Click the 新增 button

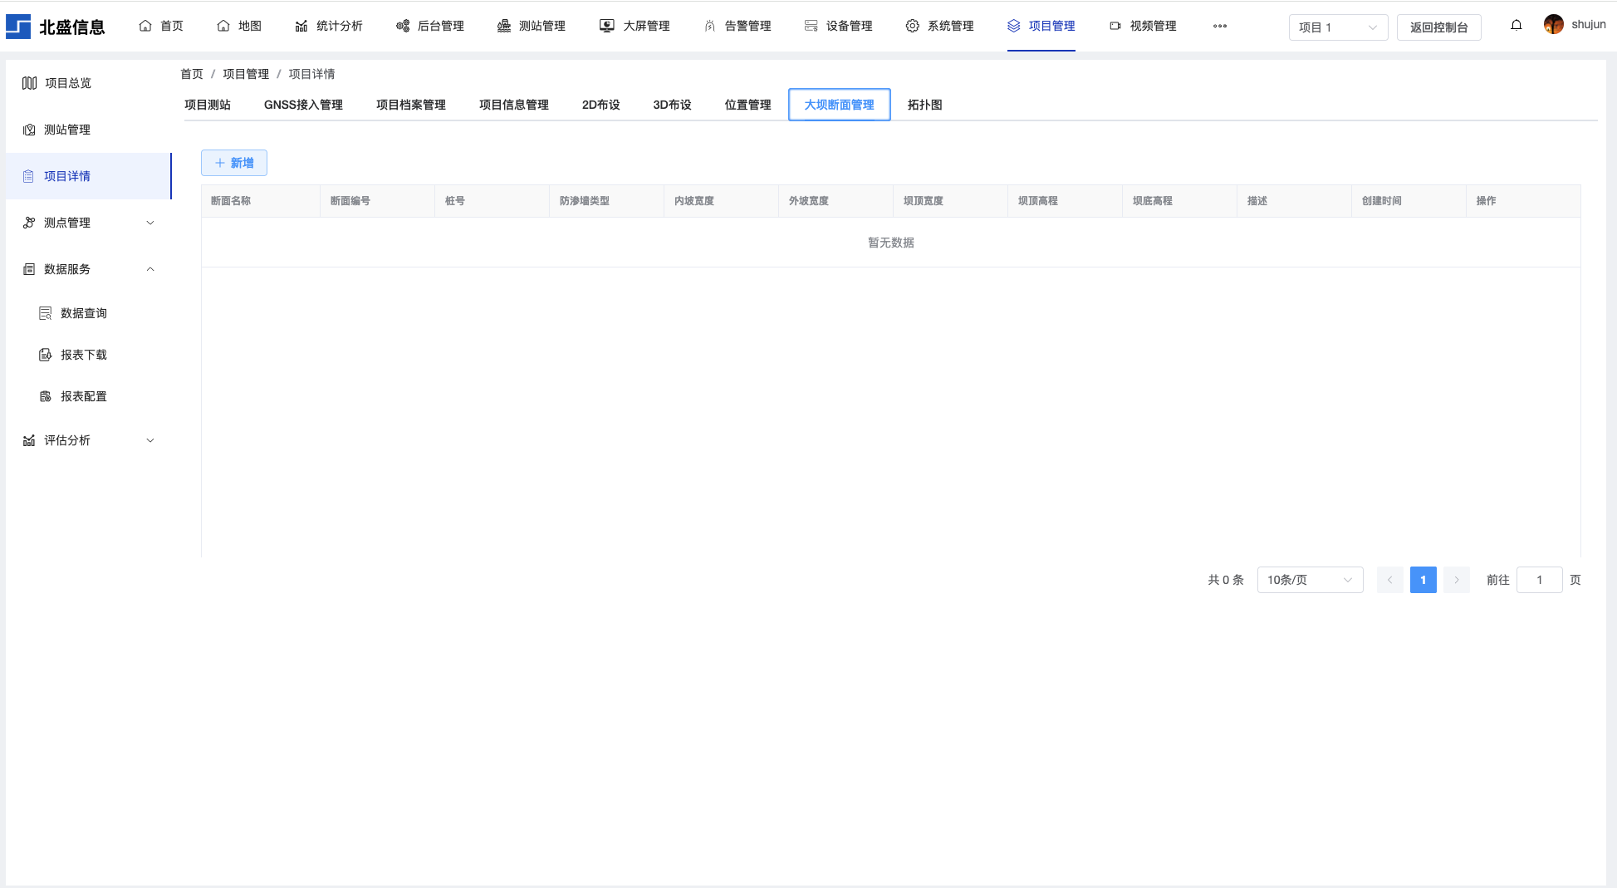pyautogui.click(x=234, y=163)
